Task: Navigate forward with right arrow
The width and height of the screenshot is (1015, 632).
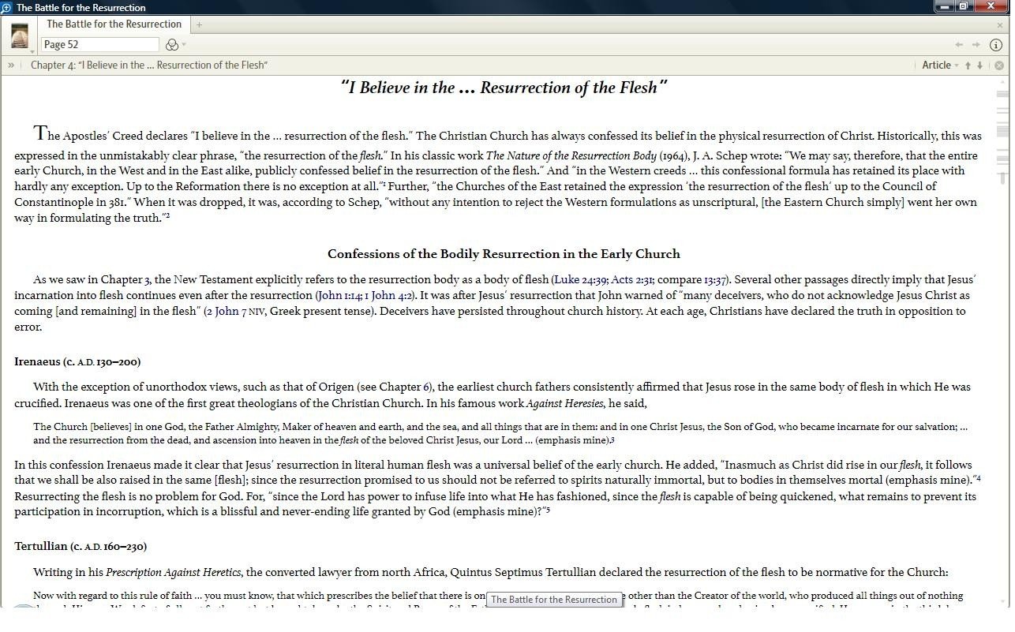Action: pyautogui.click(x=976, y=45)
